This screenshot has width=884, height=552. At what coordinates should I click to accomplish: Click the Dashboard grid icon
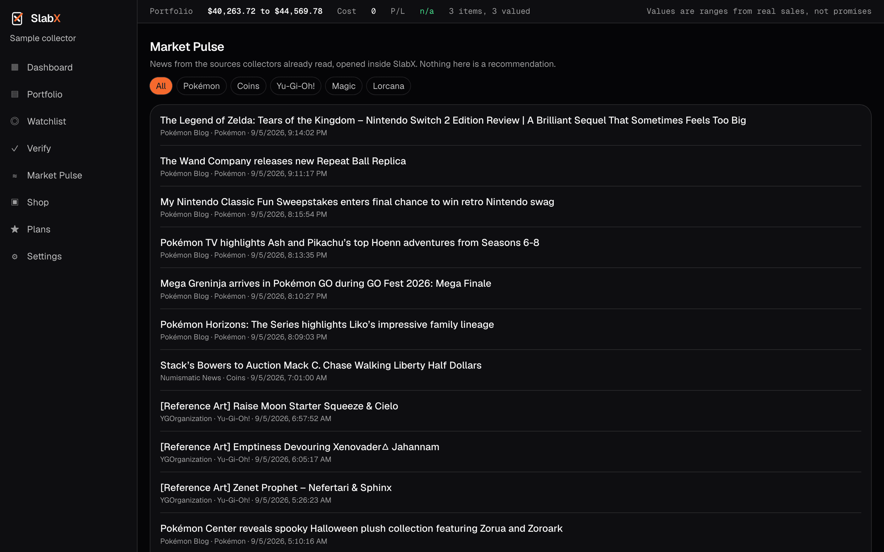[x=15, y=67]
